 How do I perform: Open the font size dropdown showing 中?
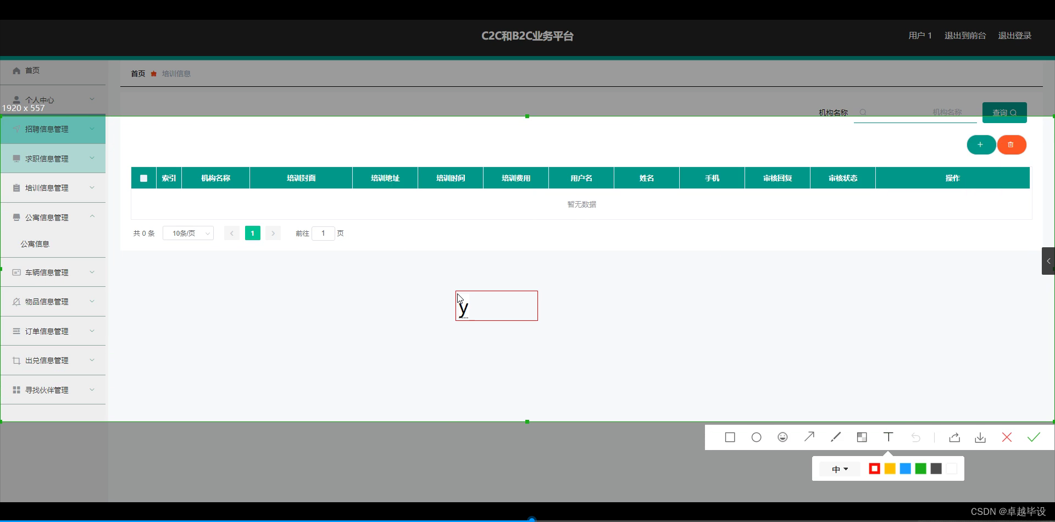839,469
